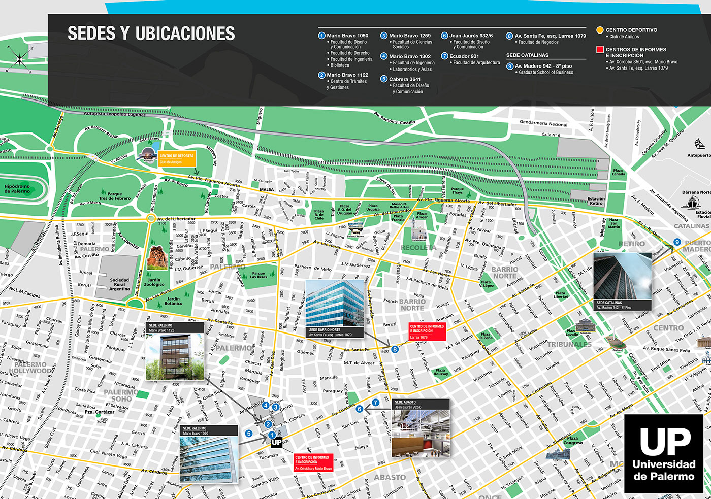This screenshot has width=711, height=499.
Task: Click the sailboat icon at Antepuerto
Action: click(x=699, y=145)
